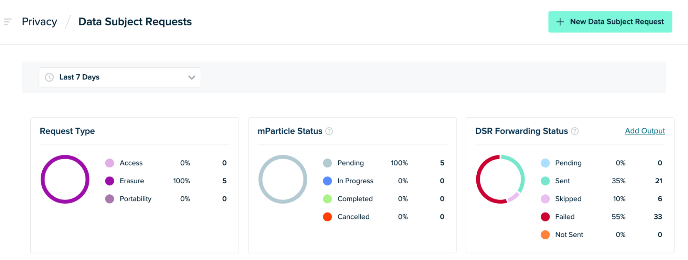Viewport: 688px width, 260px height.
Task: Click the Data Subject Requests breadcrumb title
Action: (x=135, y=22)
